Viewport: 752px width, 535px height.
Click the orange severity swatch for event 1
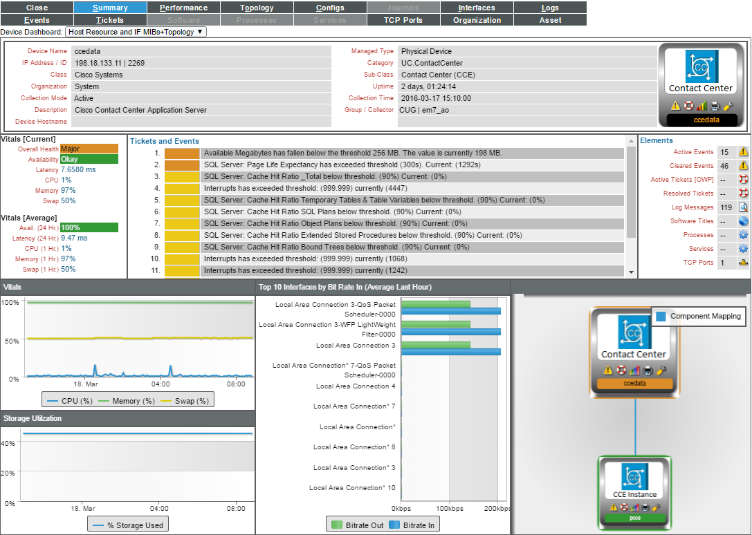182,153
